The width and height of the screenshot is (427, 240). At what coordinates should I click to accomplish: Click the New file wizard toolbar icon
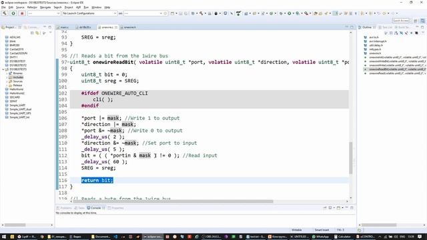tap(172, 13)
